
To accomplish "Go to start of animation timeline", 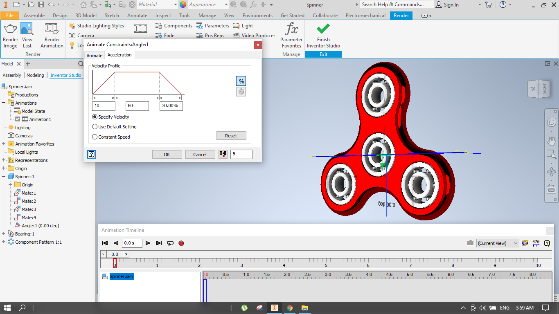I will 105,243.
